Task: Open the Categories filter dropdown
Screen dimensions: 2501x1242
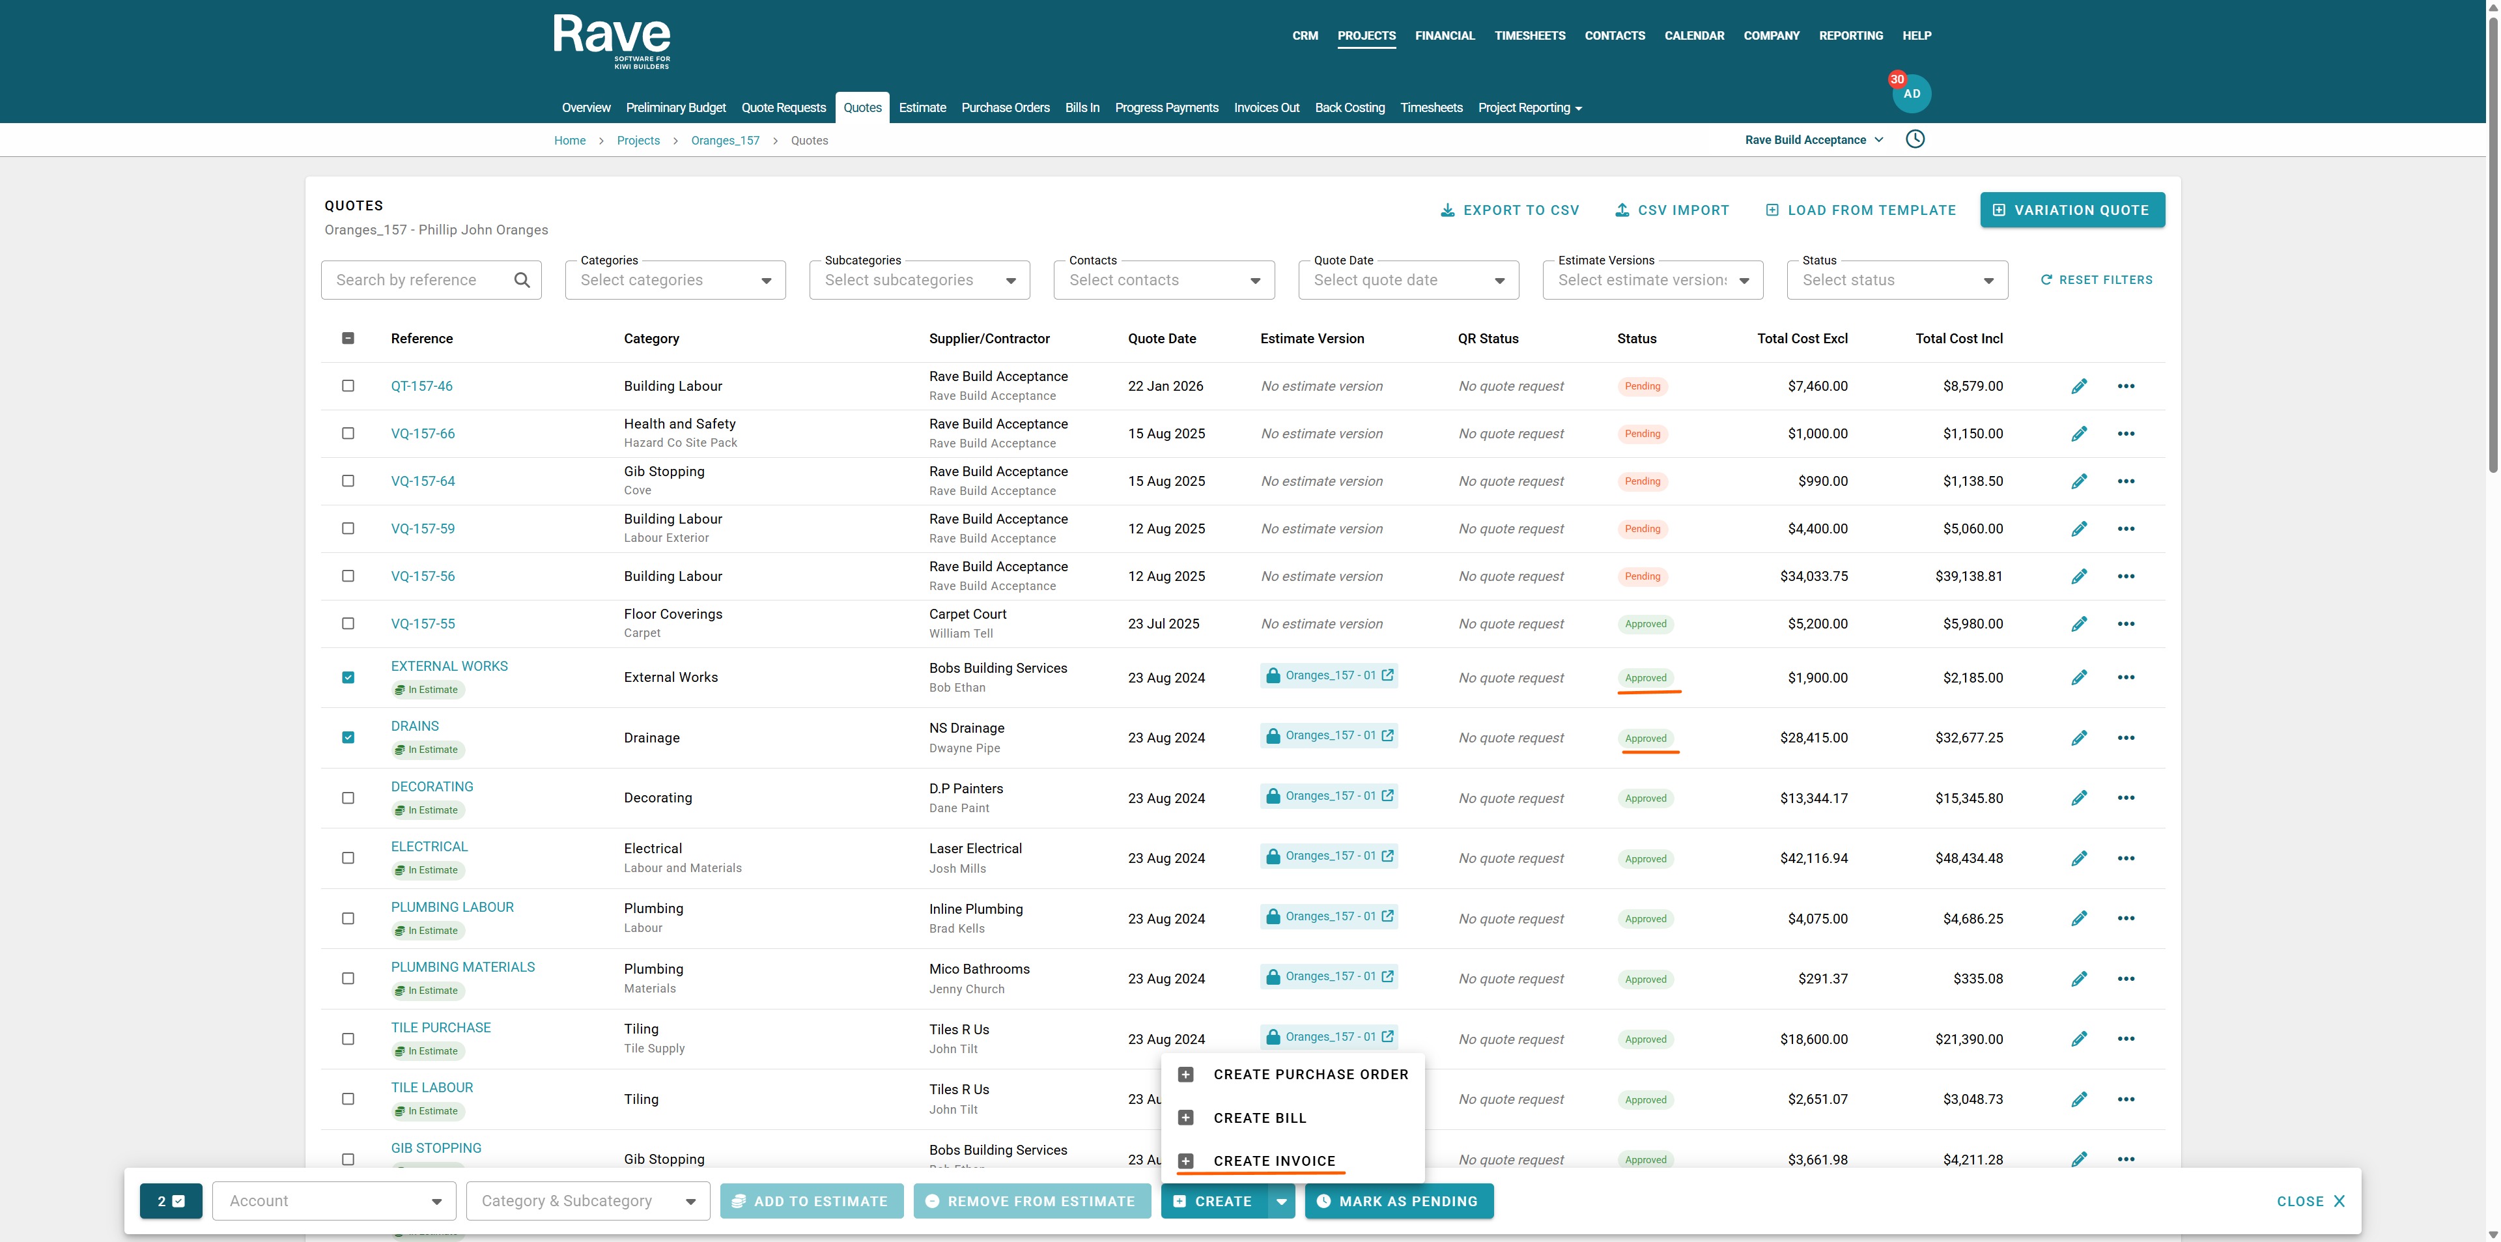Action: [x=675, y=281]
